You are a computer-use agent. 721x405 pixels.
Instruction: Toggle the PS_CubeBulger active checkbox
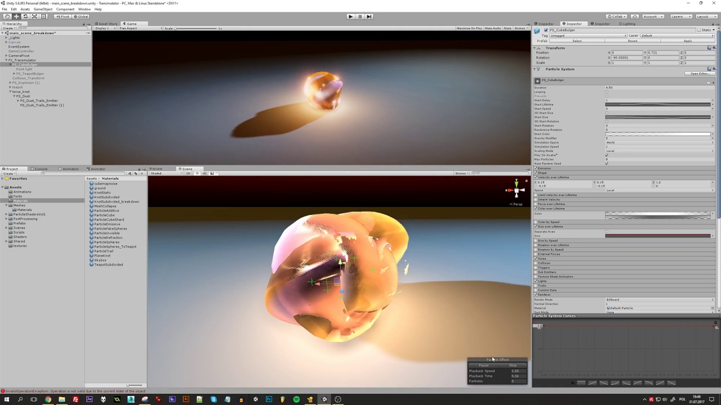coord(546,30)
